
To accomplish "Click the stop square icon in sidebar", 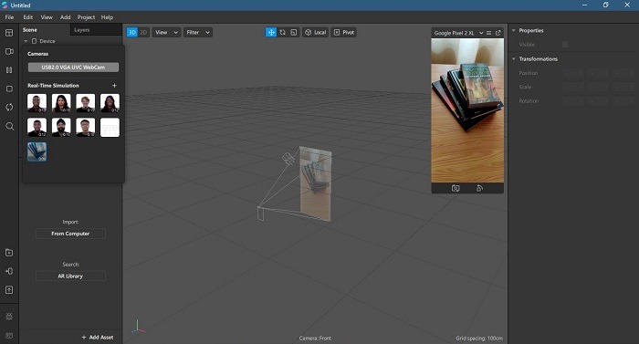I will click(9, 89).
